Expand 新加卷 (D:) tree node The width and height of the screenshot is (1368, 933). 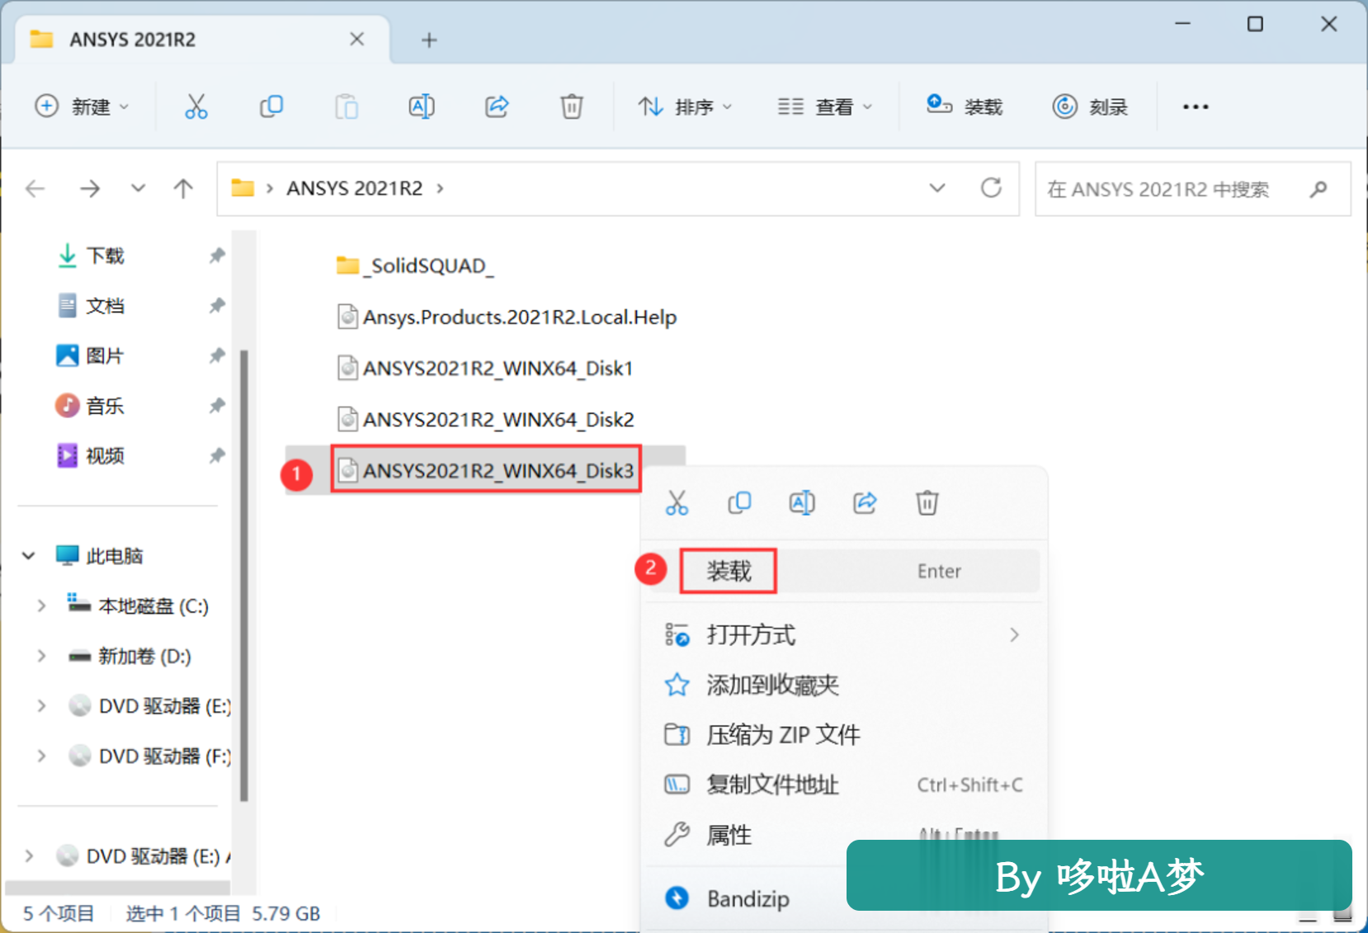click(41, 656)
